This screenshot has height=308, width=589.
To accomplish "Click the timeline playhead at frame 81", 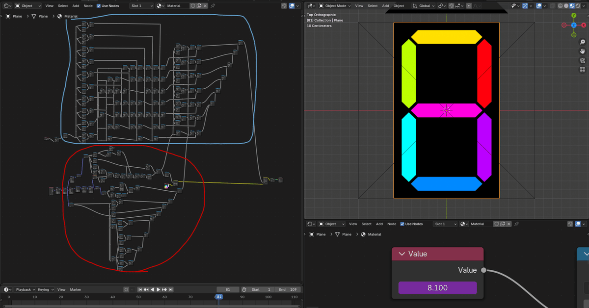I will tap(219, 297).
